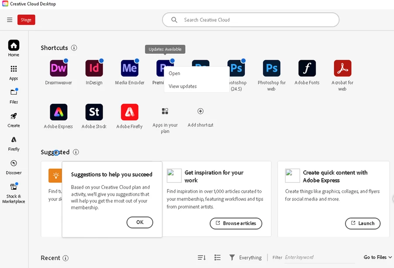The height and width of the screenshot is (268, 394).
Task: Open Apps in your plan
Action: pos(165,111)
